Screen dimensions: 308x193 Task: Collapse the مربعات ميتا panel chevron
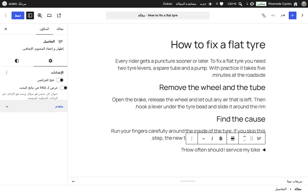click(73, 181)
